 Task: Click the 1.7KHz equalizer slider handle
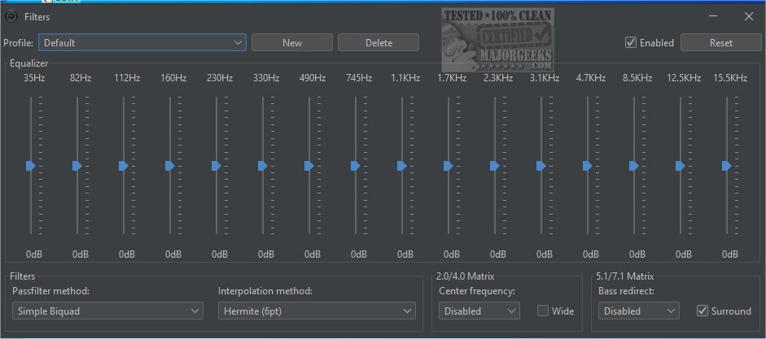(449, 166)
